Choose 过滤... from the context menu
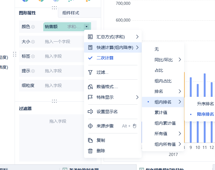This screenshot has width=215, height=170. [113, 72]
